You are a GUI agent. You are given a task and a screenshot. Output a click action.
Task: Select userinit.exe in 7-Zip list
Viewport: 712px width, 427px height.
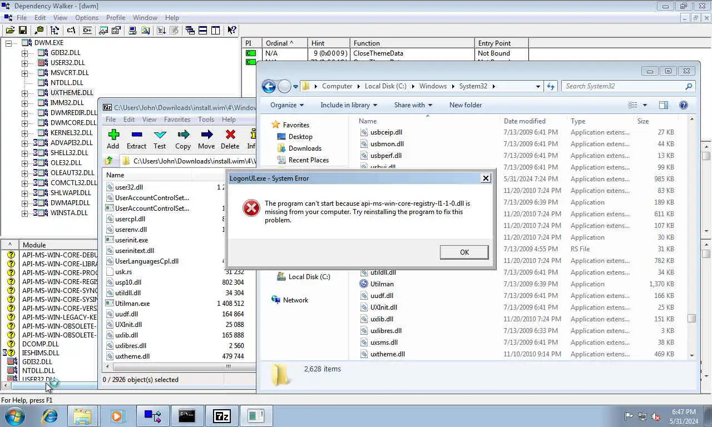pos(131,240)
